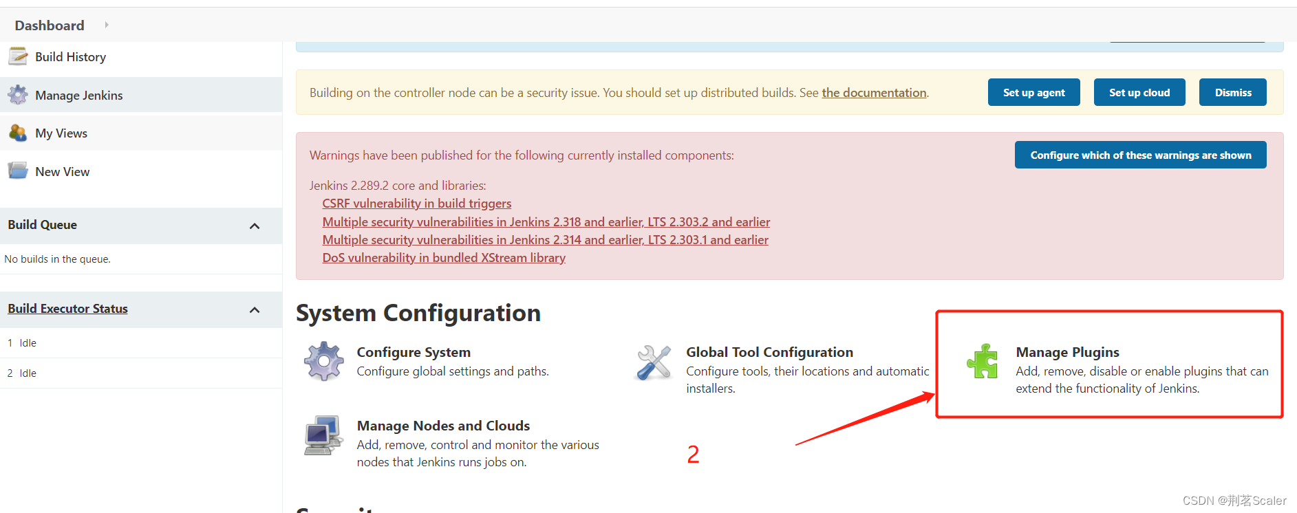Open the Jenkins 2.314 security vulnerabilities link
Image resolution: width=1297 pixels, height=513 pixels.
coord(545,240)
